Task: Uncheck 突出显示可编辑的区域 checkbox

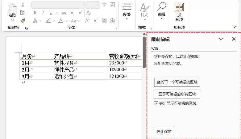Action: click(x=156, y=103)
